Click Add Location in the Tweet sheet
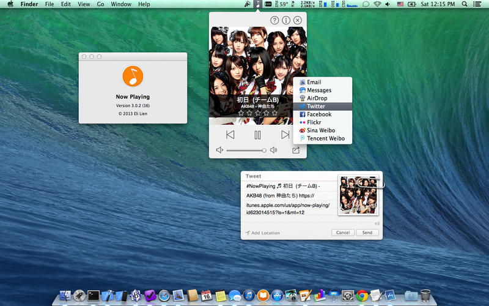The image size is (489, 306). coord(263,233)
